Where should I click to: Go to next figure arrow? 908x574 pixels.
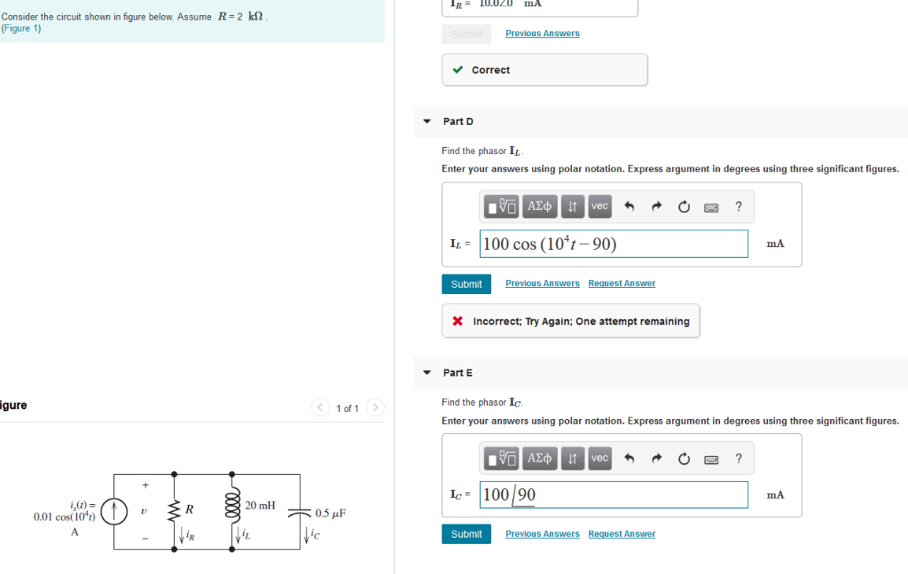375,407
